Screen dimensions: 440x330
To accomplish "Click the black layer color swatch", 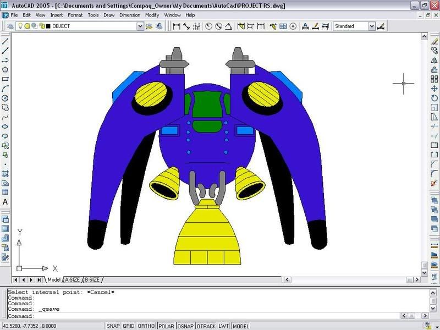I will pyautogui.click(x=48, y=26).
